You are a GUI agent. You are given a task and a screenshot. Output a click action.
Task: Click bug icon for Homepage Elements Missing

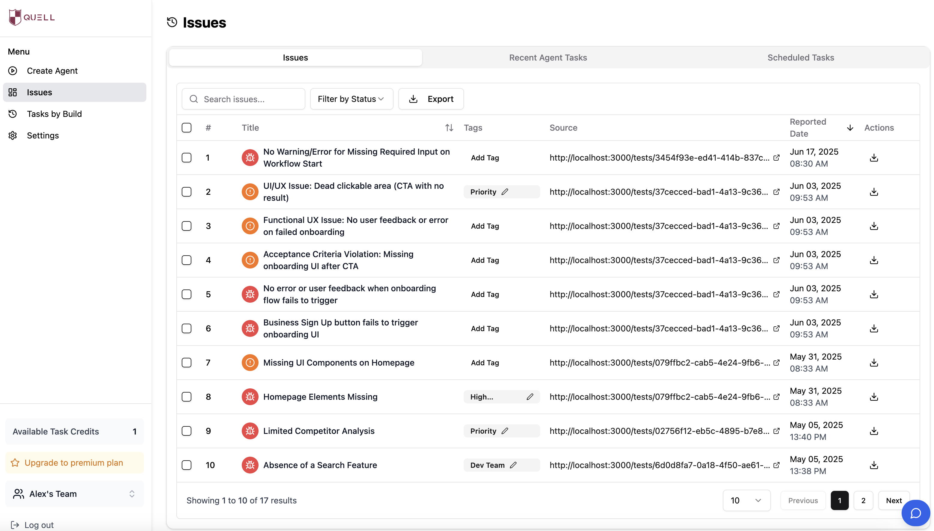[250, 397]
